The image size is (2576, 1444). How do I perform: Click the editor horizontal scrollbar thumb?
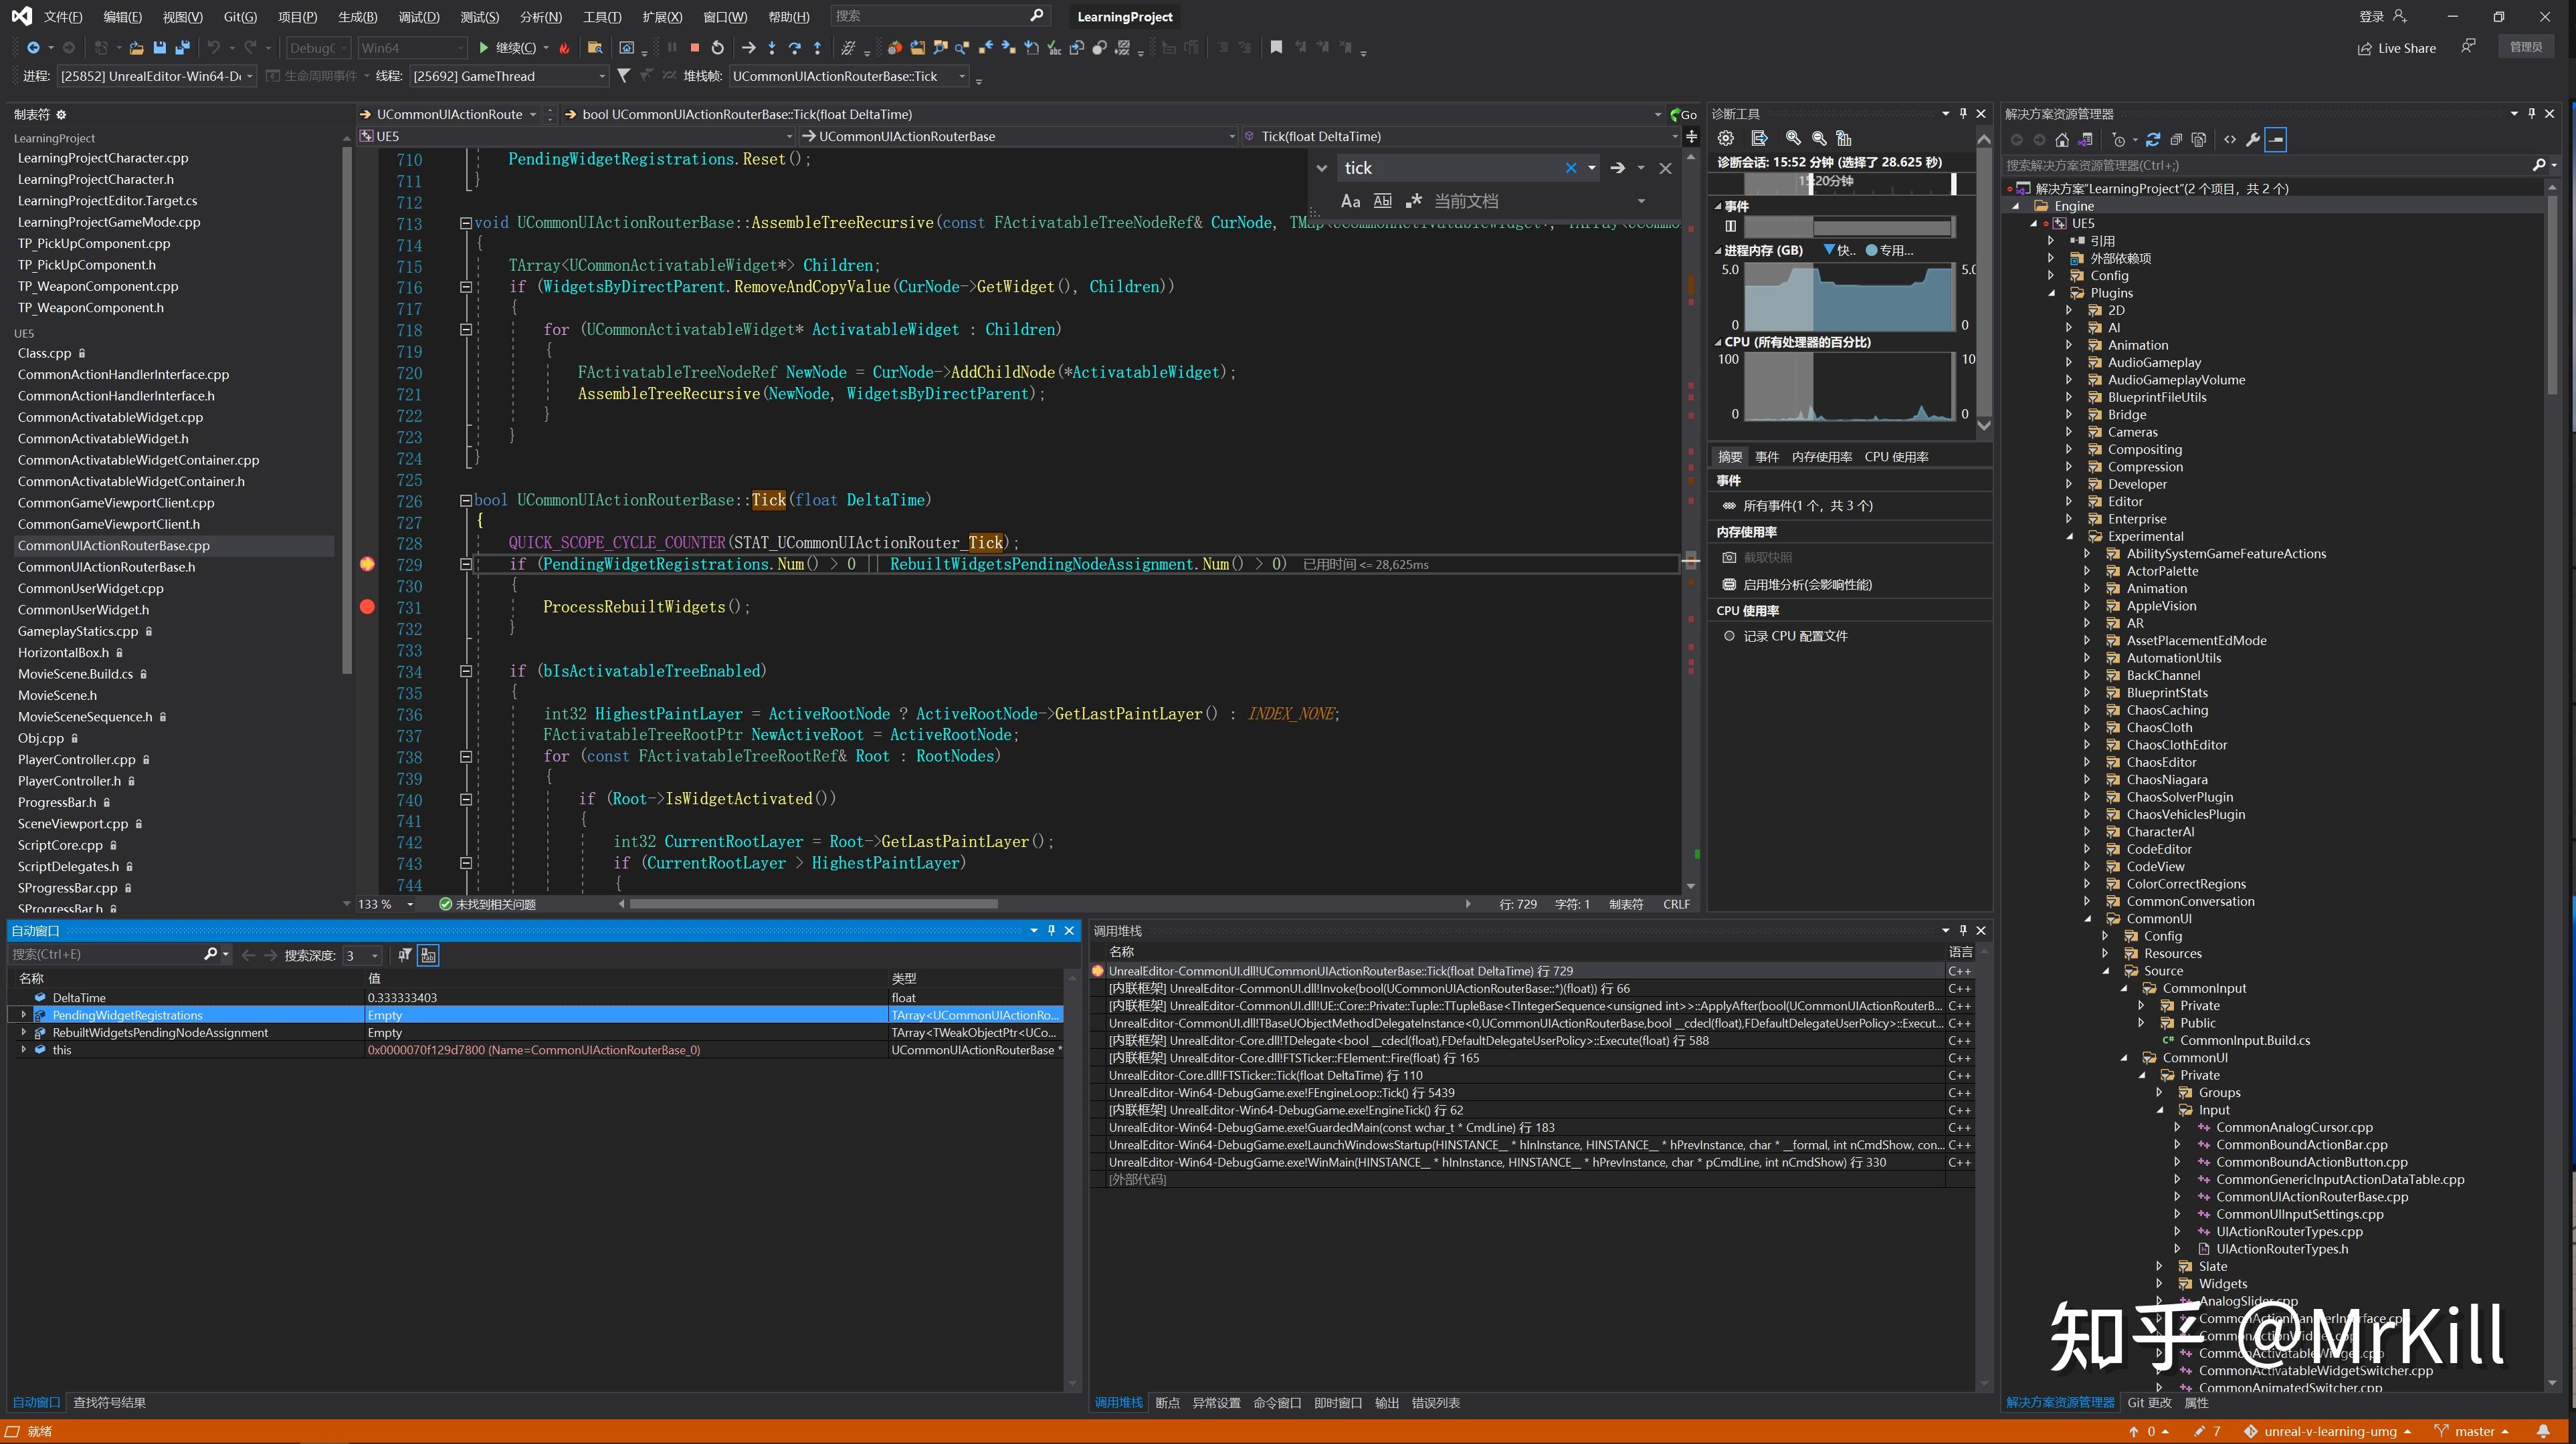[813, 905]
